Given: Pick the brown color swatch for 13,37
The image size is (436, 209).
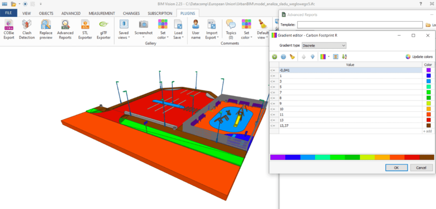Looking at the screenshot, I should [x=428, y=126].
